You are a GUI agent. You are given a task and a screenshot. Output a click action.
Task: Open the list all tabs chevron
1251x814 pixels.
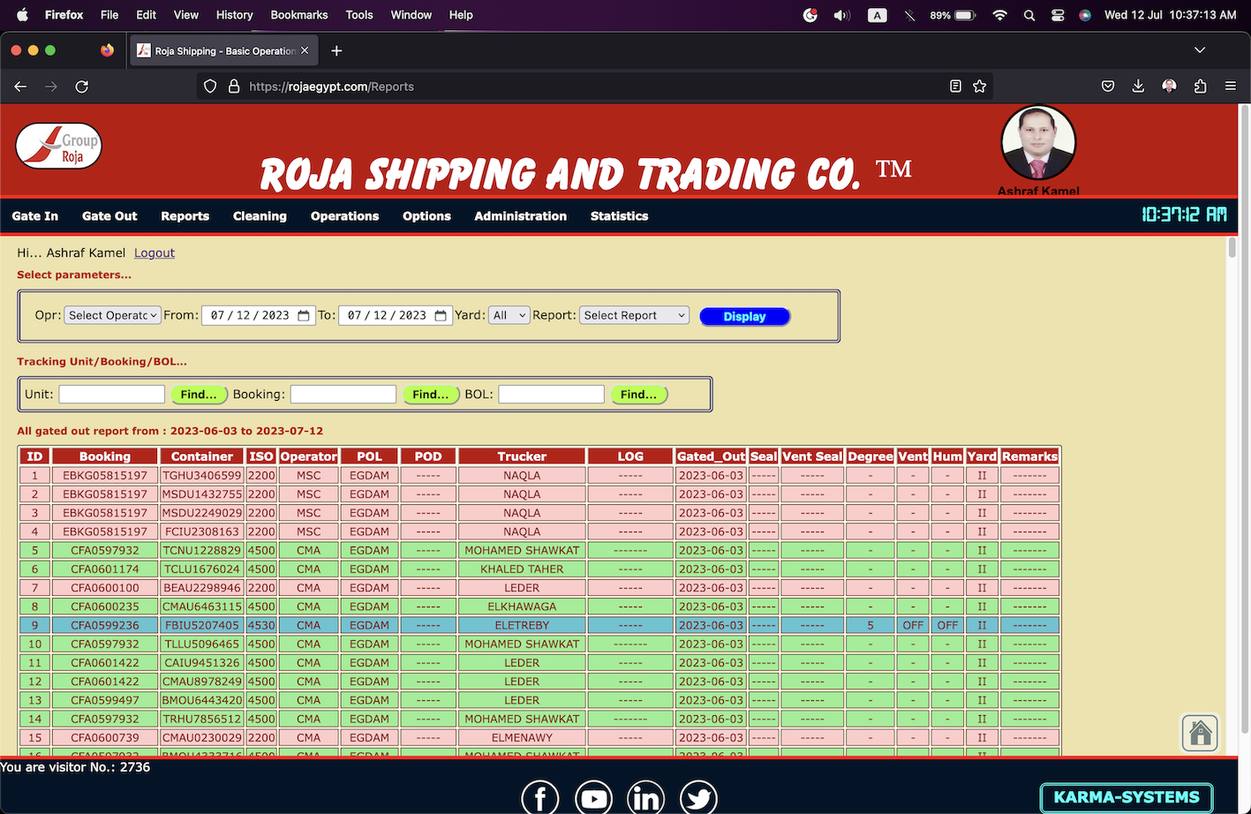(1200, 50)
